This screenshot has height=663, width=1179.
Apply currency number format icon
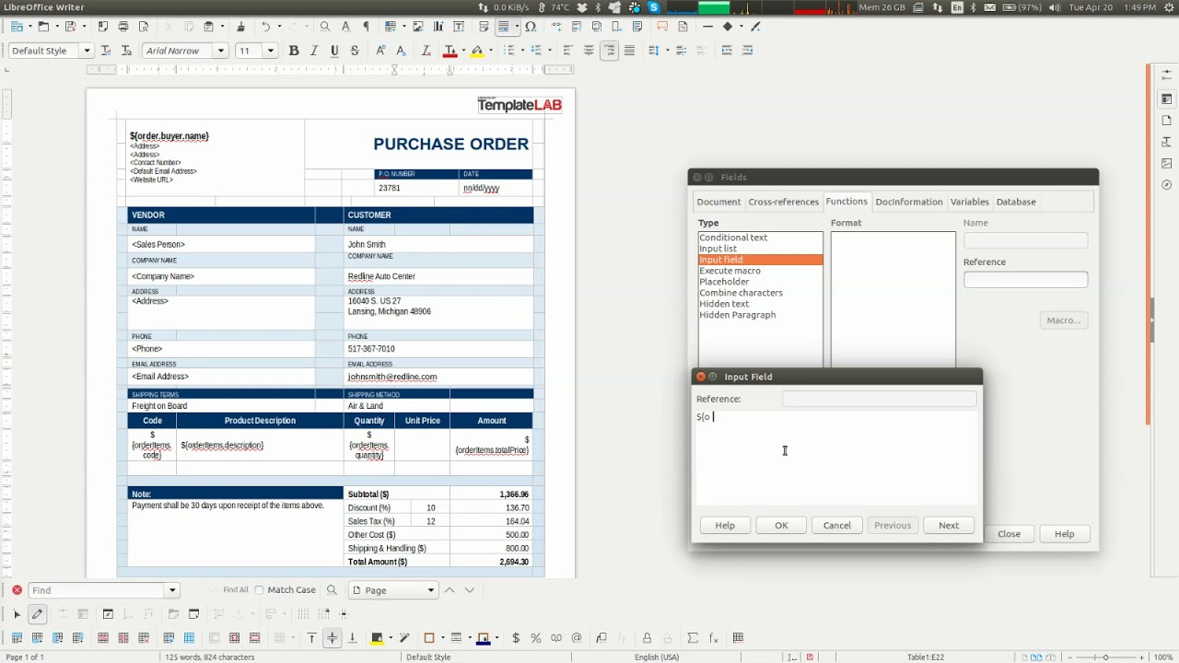coord(516,638)
